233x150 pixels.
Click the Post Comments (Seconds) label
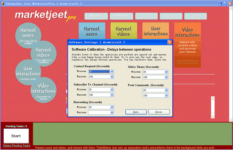coord(146,85)
